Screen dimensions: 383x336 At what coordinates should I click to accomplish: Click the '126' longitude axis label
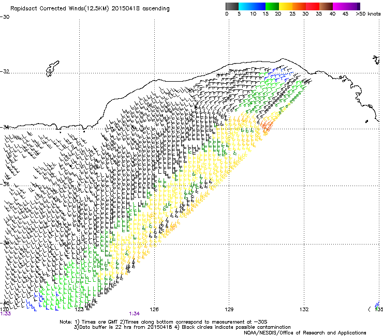(x=154, y=310)
